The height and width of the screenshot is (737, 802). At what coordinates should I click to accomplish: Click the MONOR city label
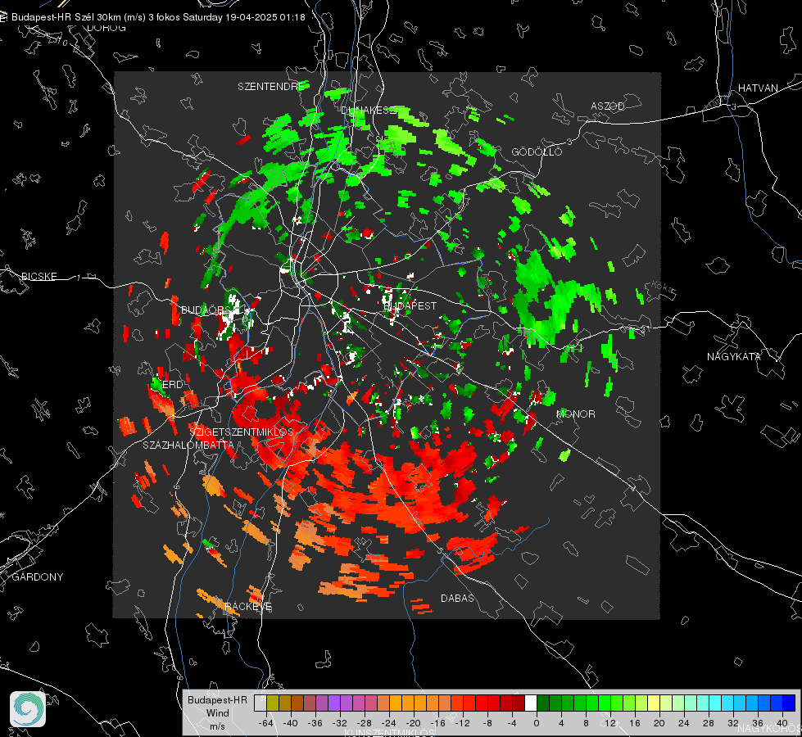click(x=575, y=414)
